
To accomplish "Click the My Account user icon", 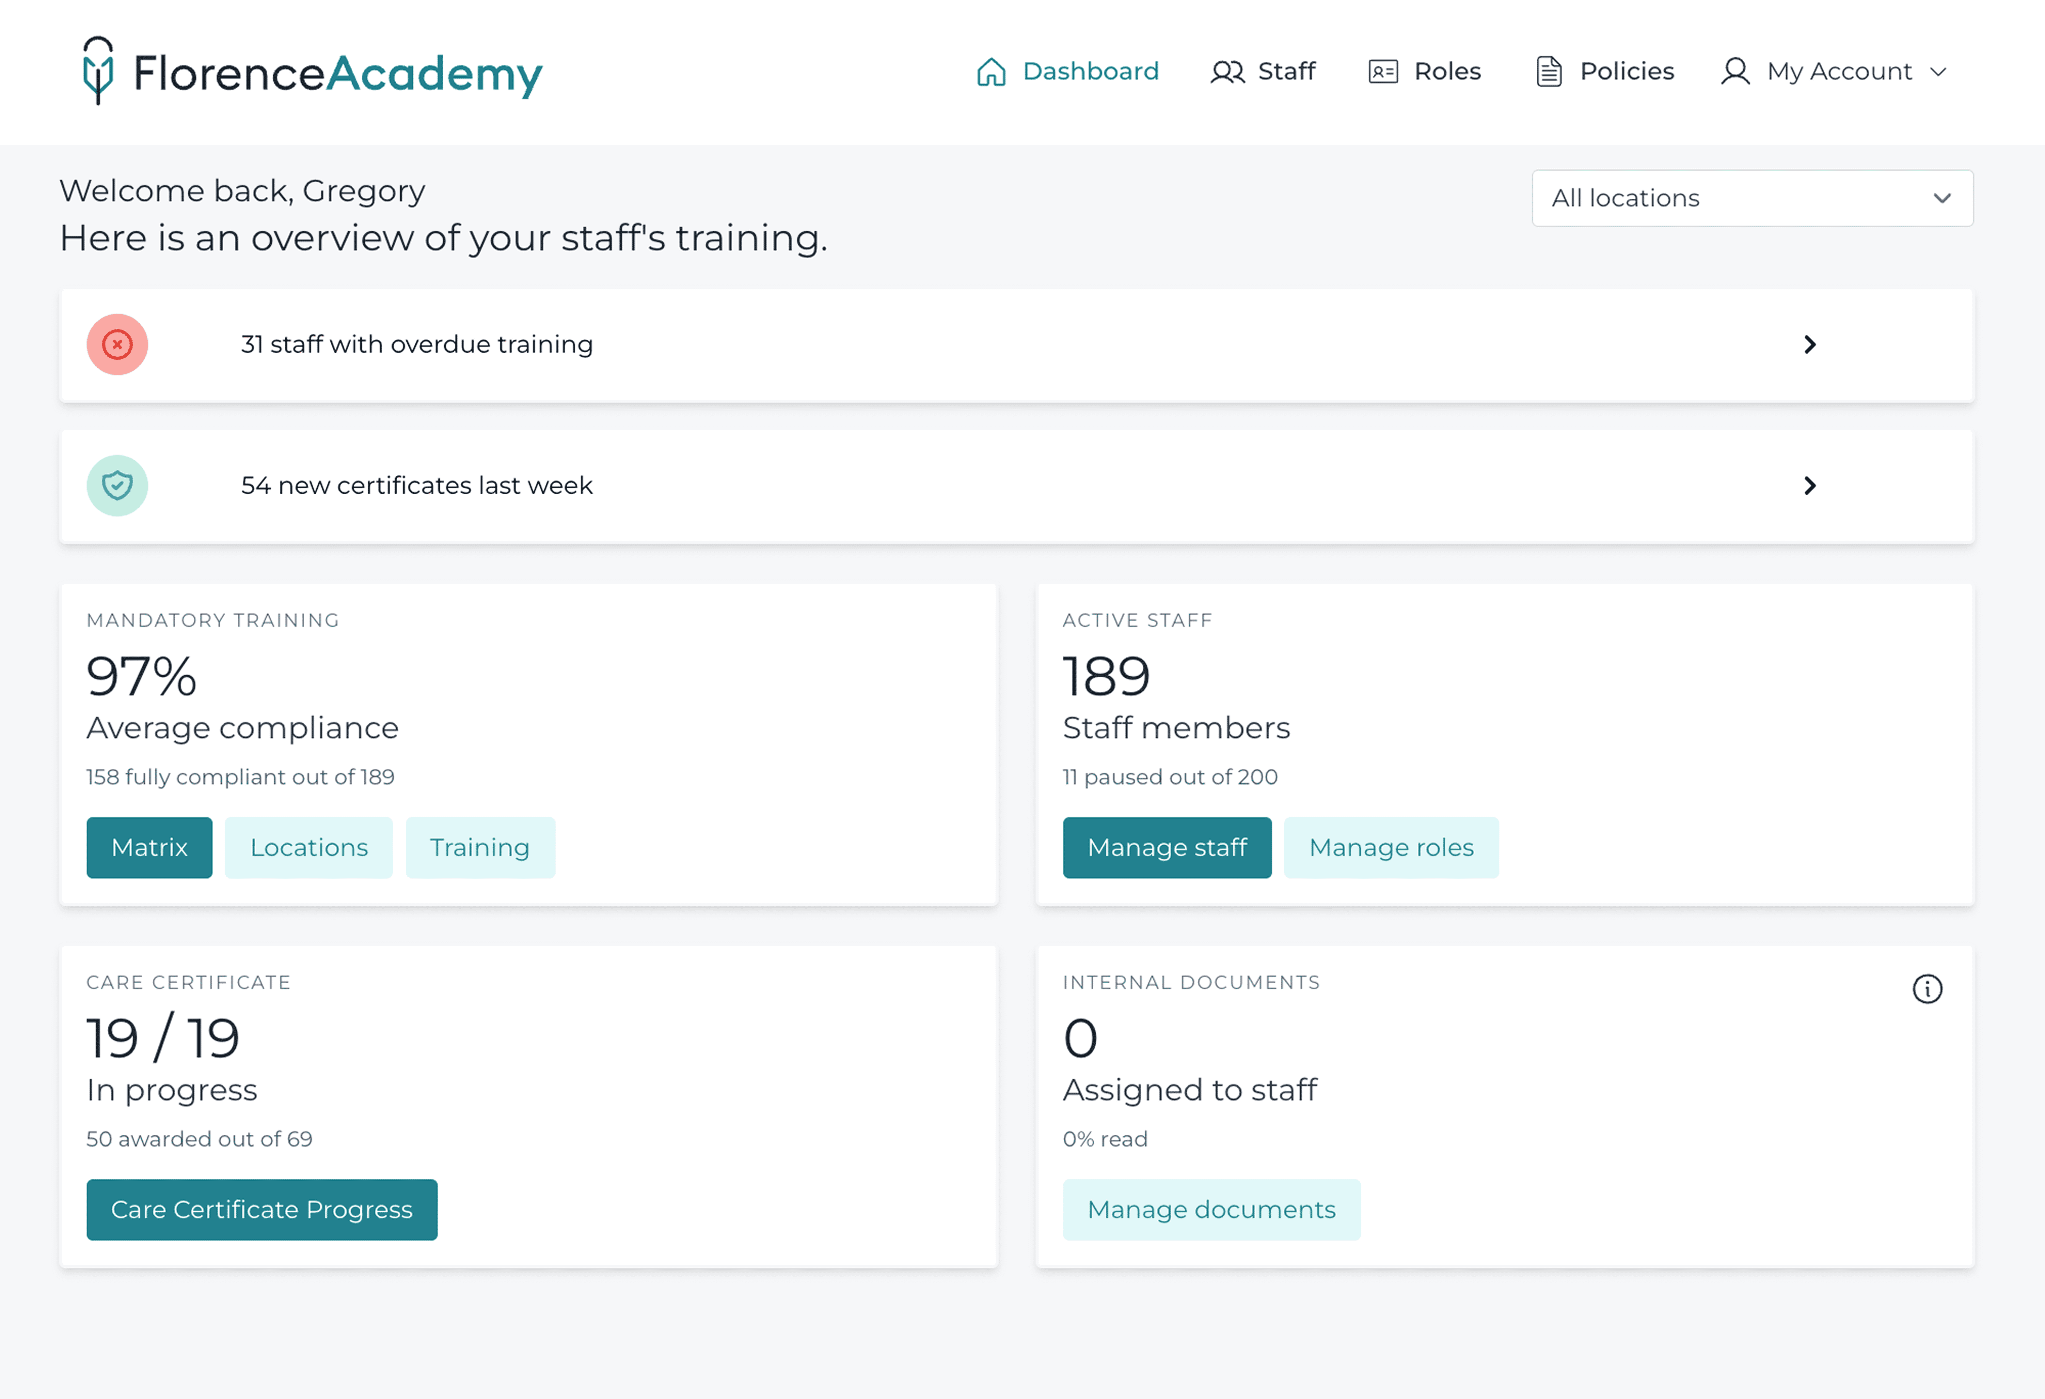I will (1735, 71).
